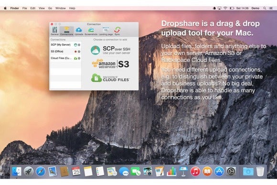Viewport: 277px width, 185px height.
Task: Click the battery status icon
Action: click(232, 8)
